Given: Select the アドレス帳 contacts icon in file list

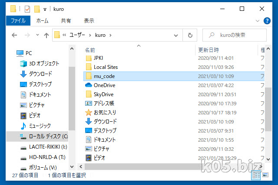Looking at the screenshot, I should pos(89,103).
